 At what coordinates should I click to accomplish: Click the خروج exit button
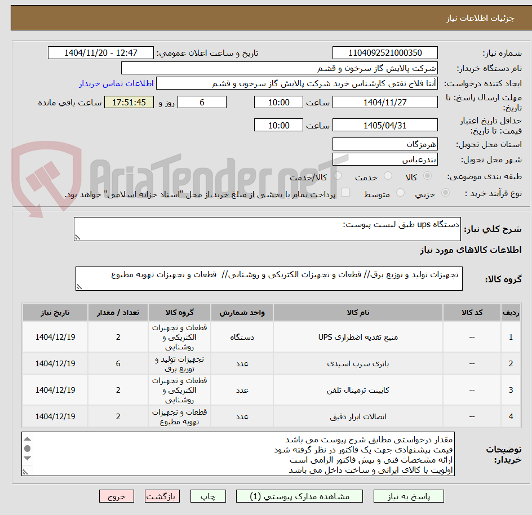[116, 496]
